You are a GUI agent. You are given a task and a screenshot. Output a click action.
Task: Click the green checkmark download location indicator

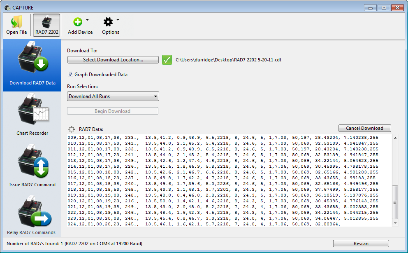(167, 60)
